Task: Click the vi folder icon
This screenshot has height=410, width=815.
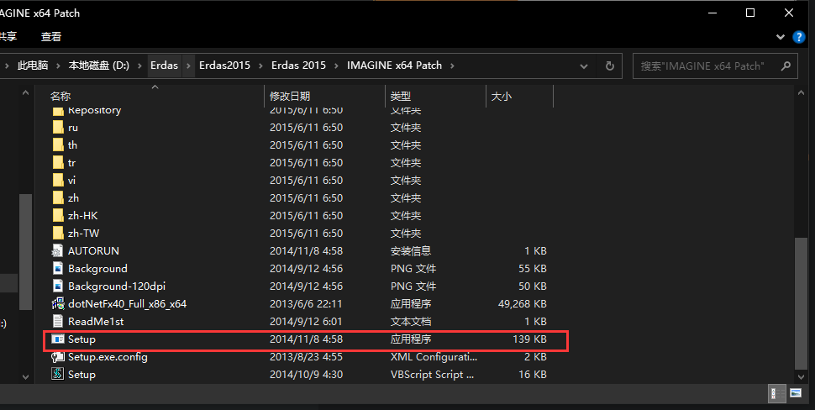Action: pyautogui.click(x=58, y=181)
